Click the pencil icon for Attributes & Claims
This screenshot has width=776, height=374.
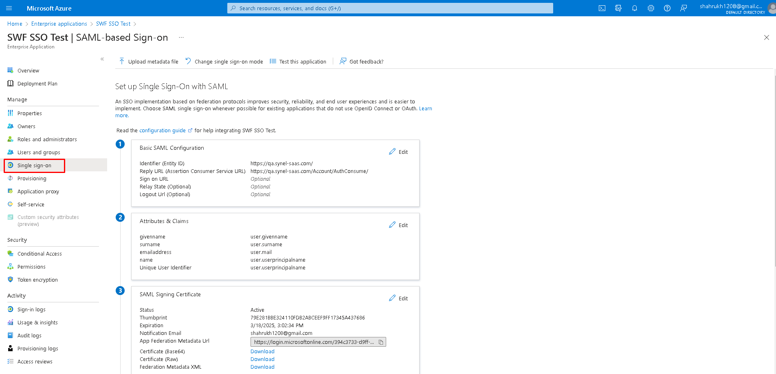[392, 225]
